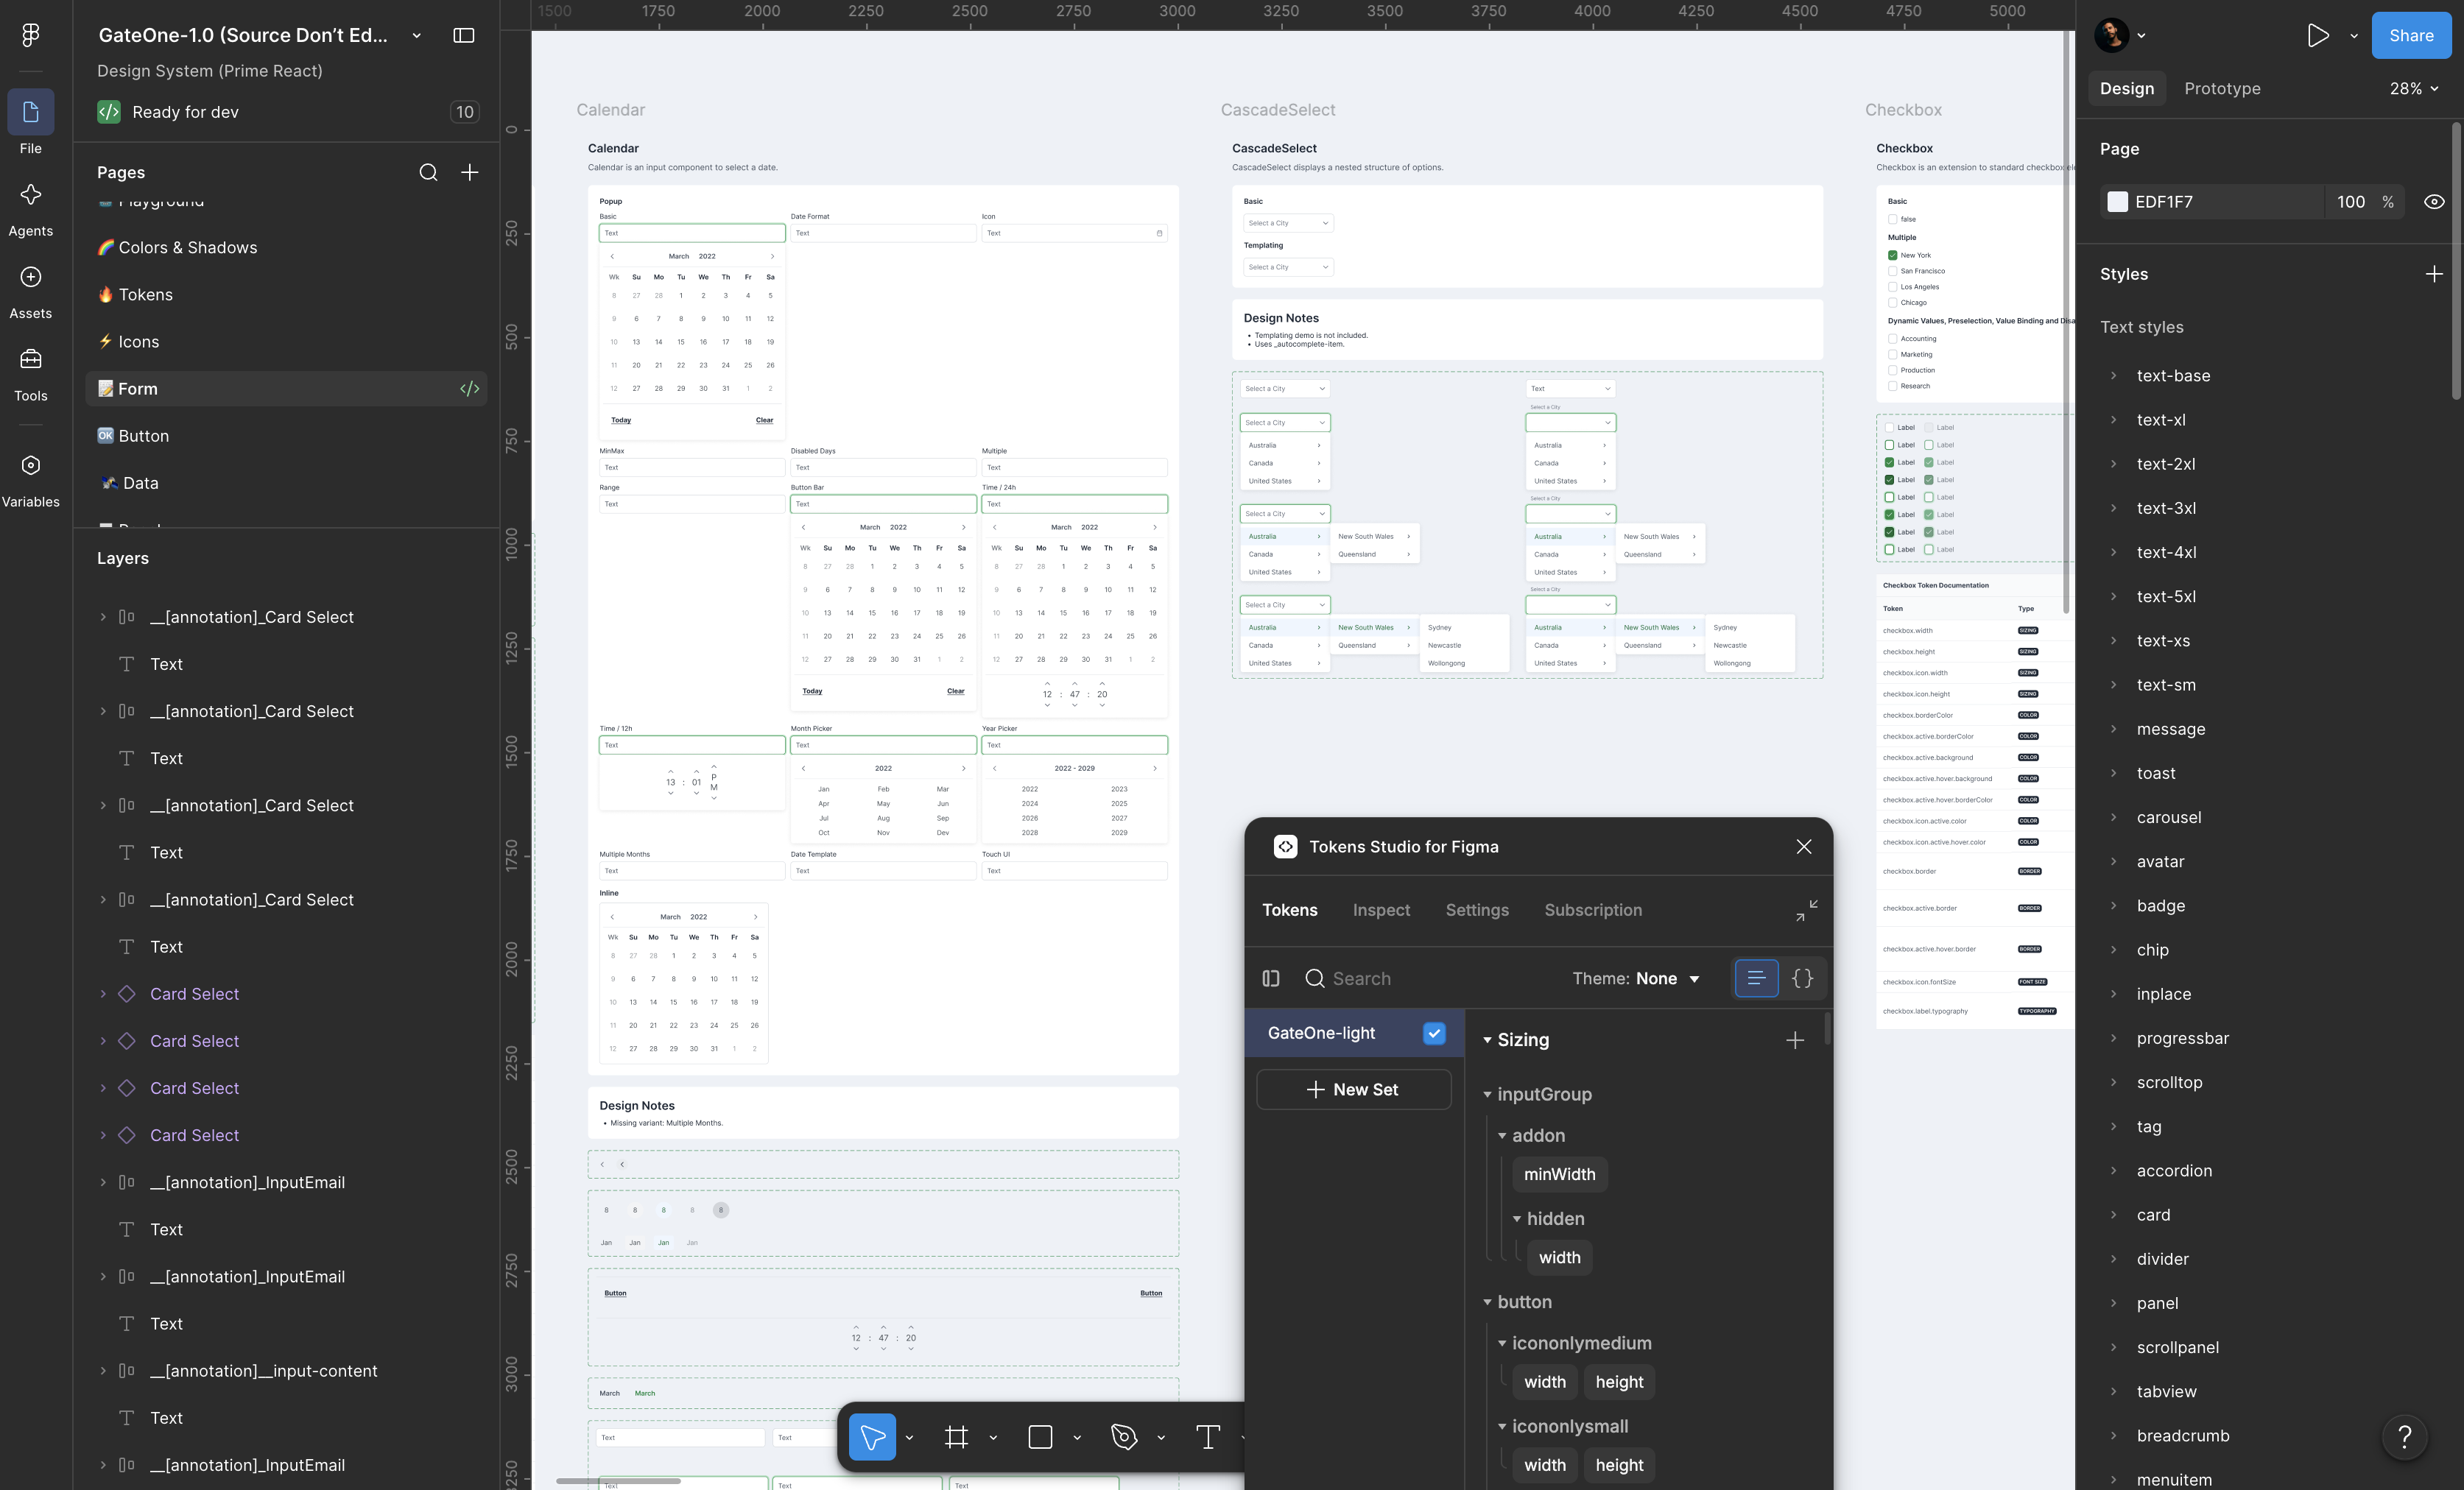Select the Text tool in bottom toolbar
This screenshot has width=2464, height=1490.
pos(1208,1437)
